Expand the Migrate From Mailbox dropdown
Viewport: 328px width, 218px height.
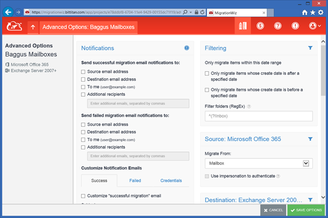pyautogui.click(x=306, y=163)
